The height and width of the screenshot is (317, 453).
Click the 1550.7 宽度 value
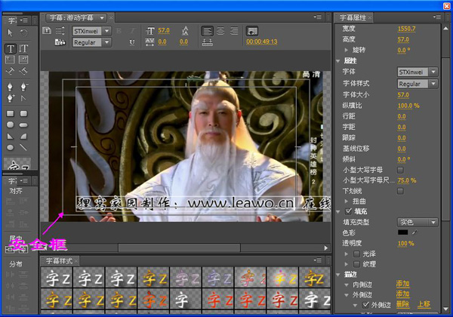click(x=406, y=29)
